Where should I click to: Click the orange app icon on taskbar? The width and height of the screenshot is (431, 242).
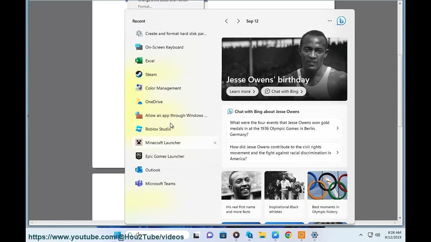pos(302,235)
